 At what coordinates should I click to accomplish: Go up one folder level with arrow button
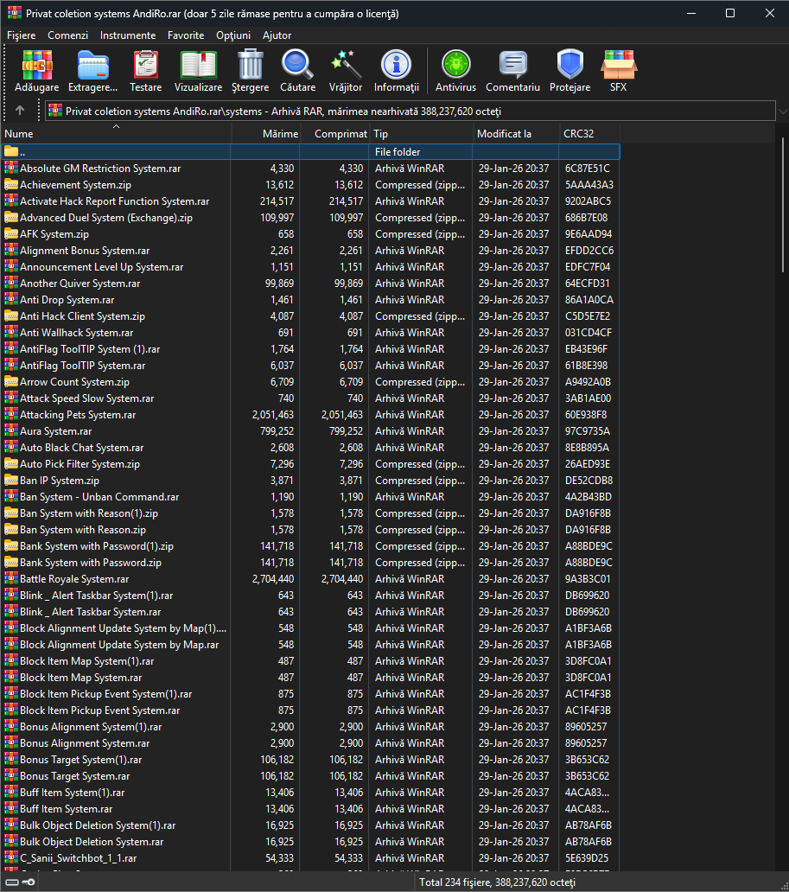[x=19, y=110]
